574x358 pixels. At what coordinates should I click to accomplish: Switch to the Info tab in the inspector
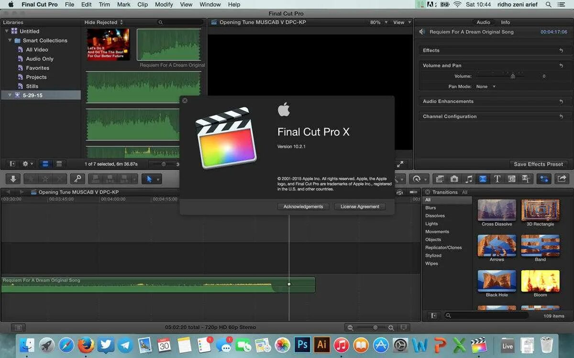(x=505, y=22)
